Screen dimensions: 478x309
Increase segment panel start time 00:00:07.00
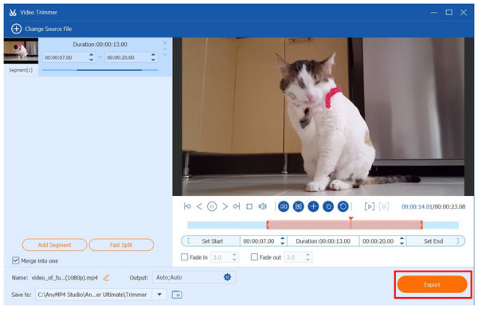pyautogui.click(x=91, y=55)
